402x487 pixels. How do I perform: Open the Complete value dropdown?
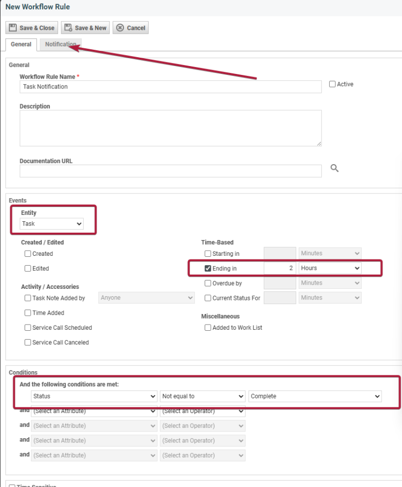[x=315, y=396]
